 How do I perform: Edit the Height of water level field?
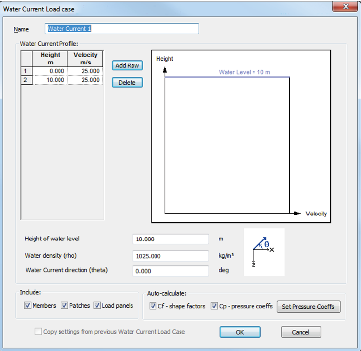(171, 239)
